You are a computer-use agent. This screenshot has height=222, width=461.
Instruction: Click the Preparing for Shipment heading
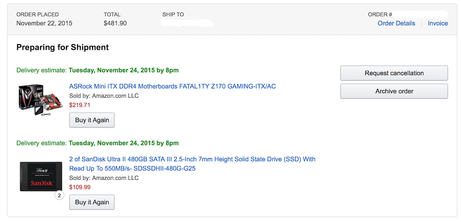click(x=63, y=47)
